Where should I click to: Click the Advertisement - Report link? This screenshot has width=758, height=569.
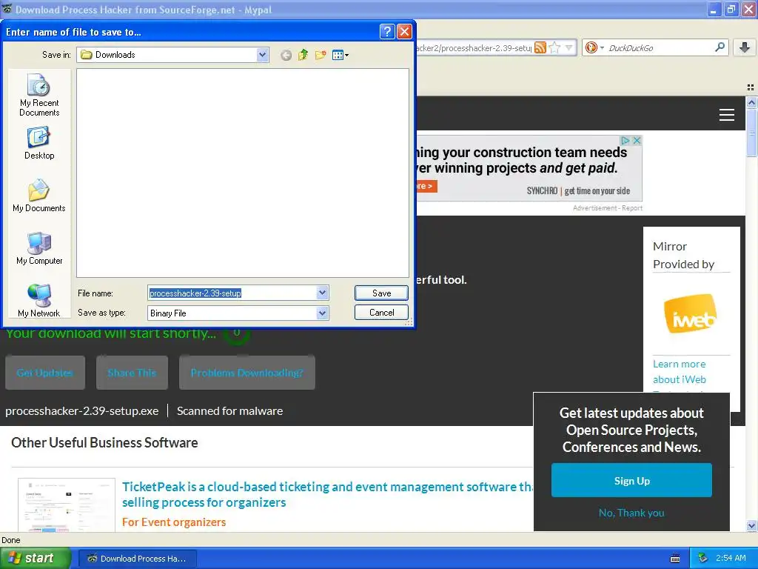click(608, 208)
